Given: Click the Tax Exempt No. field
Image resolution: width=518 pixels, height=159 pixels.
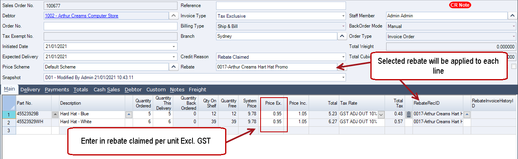Looking at the screenshot, I should [x=111, y=37].
